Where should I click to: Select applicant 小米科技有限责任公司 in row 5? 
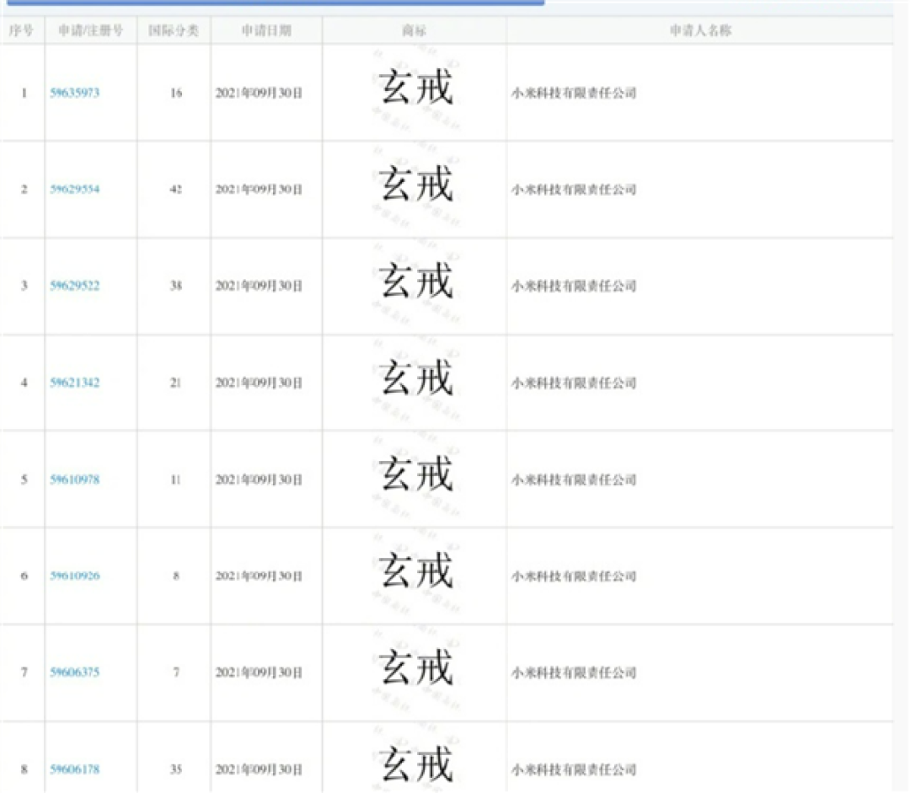(574, 480)
